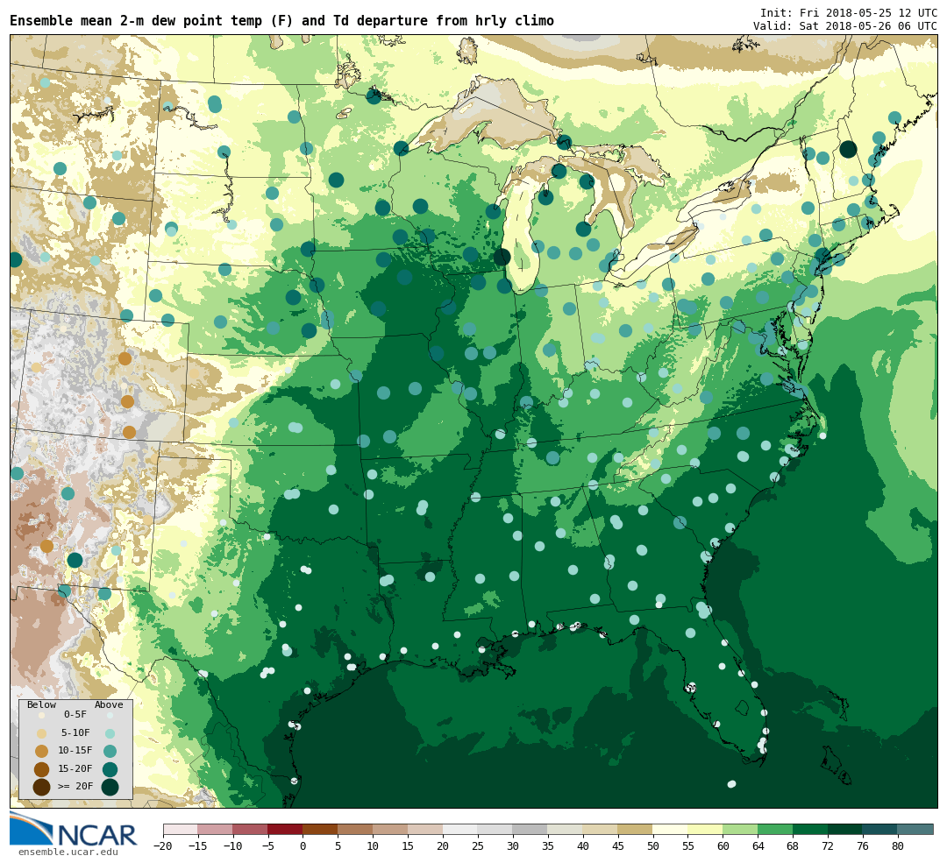Pick the 50 to 55 cream colorbar swatch
The height and width of the screenshot is (863, 947).
point(671,829)
